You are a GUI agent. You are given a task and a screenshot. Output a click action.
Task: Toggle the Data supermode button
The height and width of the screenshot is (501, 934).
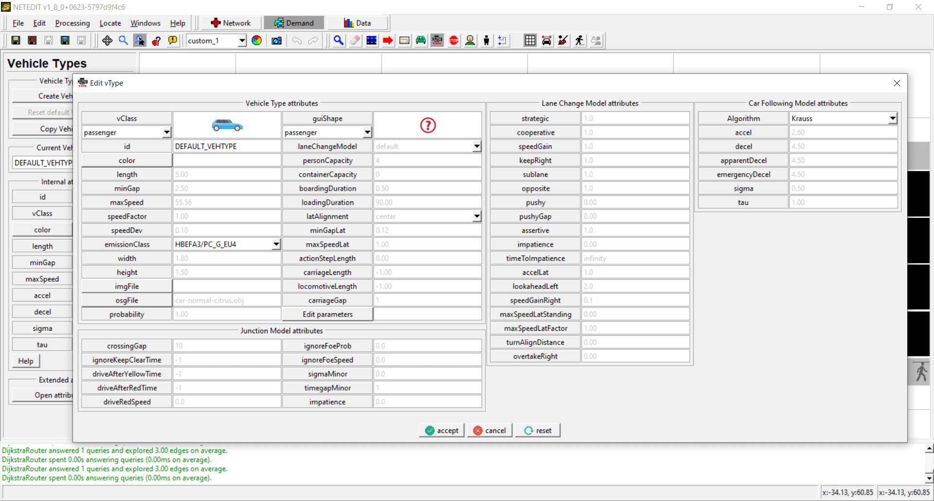pos(358,23)
